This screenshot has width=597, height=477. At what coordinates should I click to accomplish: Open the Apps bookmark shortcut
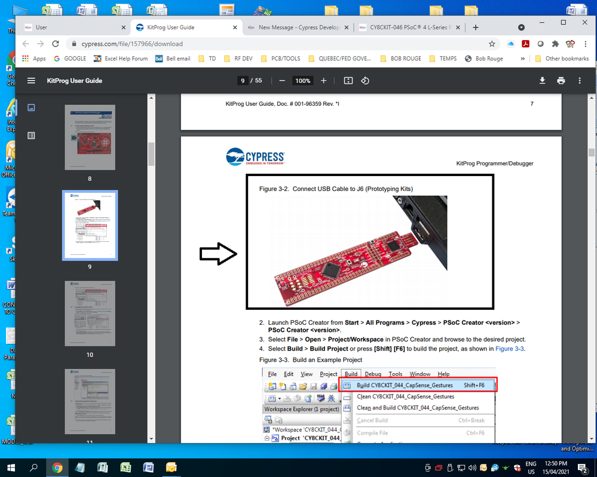point(34,59)
